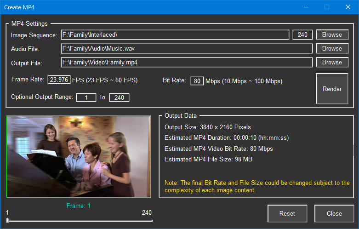Click the 'Frame: 1' label

(x=79, y=206)
